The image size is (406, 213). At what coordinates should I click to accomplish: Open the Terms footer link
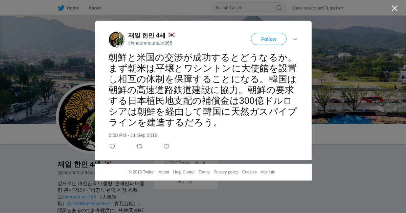[204, 172]
